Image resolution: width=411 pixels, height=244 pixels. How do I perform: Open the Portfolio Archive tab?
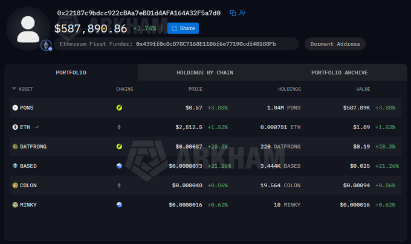340,72
